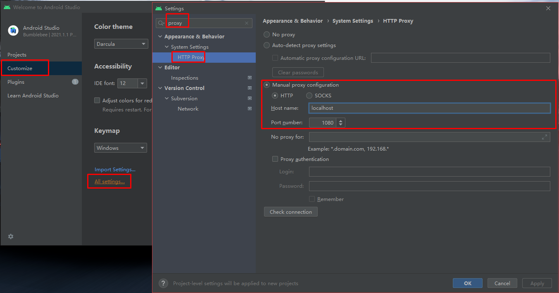Click the Android Studio logo icon in the sidebar
The image size is (559, 293).
(14, 31)
